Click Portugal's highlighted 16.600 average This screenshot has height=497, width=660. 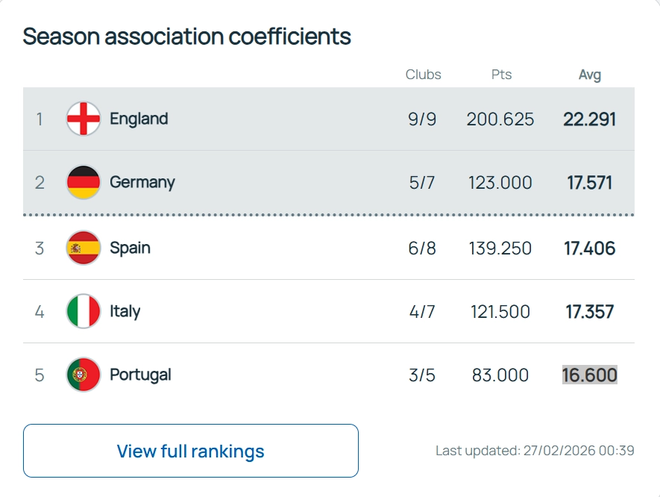[589, 375]
